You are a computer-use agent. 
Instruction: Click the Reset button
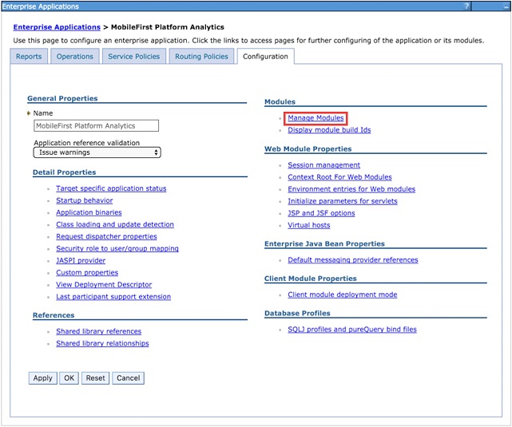click(95, 378)
